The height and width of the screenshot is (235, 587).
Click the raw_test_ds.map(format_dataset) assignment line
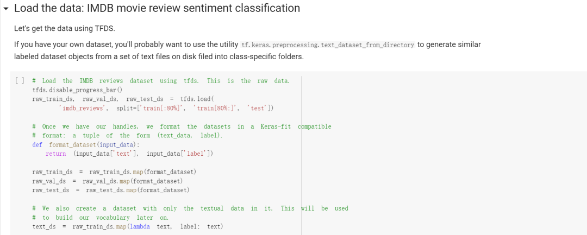[x=110, y=190]
